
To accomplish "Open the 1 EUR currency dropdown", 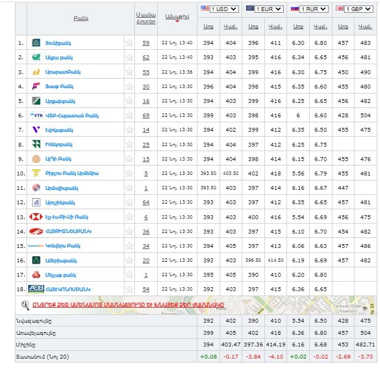I will 269,9.
